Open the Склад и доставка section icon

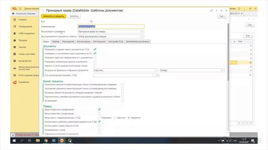pos(15,54)
